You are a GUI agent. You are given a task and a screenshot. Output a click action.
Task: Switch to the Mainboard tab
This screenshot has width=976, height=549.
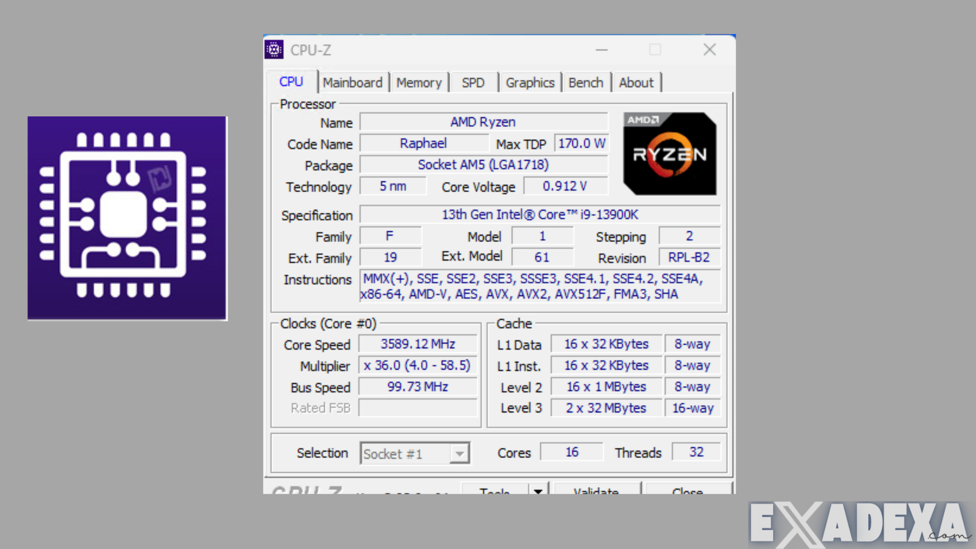353,82
